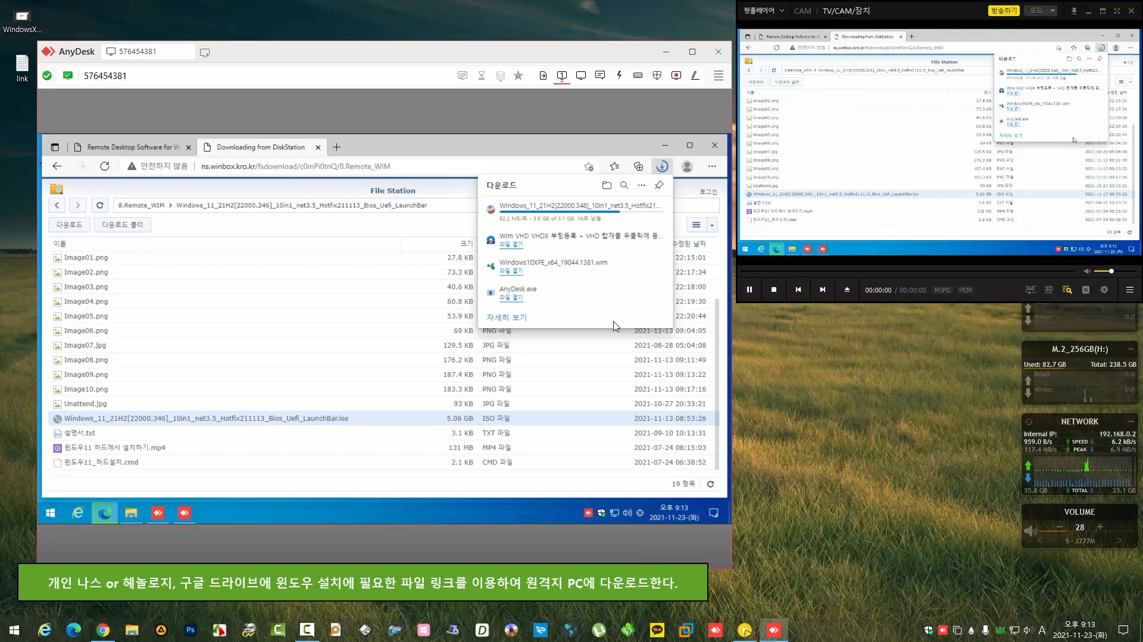Switch to list view in File Station
1143x642 pixels.
coord(696,225)
